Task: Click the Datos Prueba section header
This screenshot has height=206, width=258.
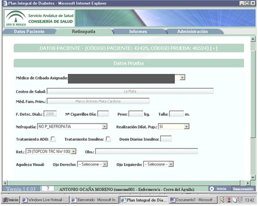Action: tap(128, 63)
